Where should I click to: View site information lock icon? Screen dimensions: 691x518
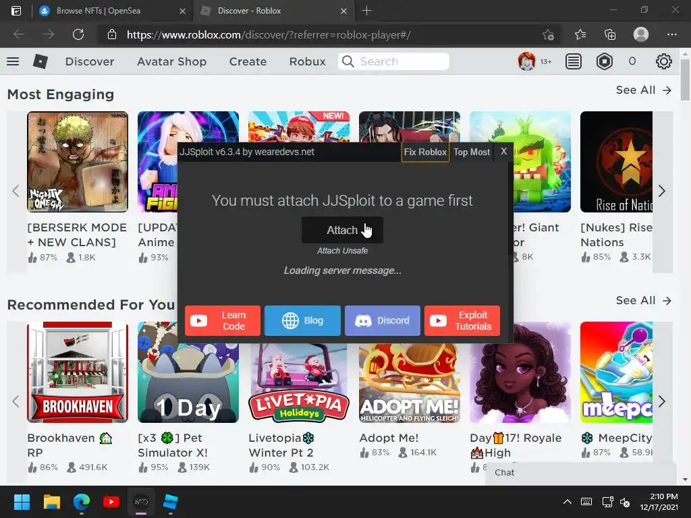click(x=112, y=34)
